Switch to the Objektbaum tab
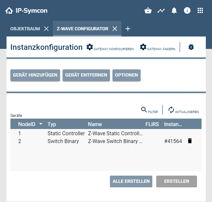Image resolution: width=212 pixels, height=202 pixels. pyautogui.click(x=25, y=29)
